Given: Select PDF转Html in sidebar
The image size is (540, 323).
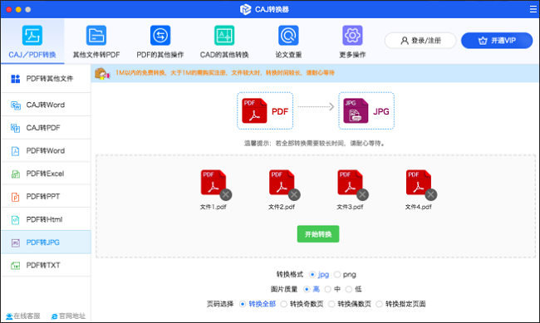Looking at the screenshot, I should [x=46, y=219].
